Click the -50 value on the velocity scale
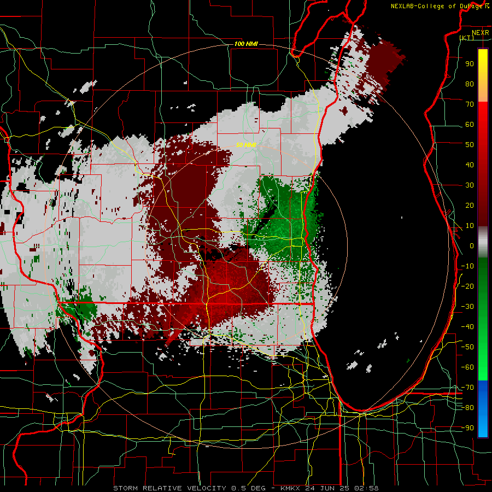 pyautogui.click(x=467, y=347)
